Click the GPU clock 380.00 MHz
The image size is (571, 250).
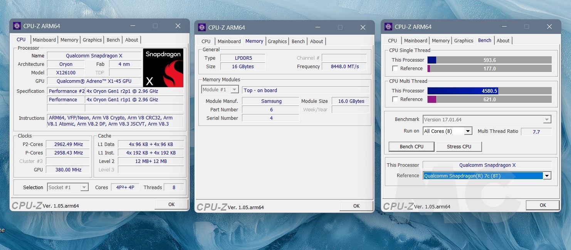coord(68,169)
